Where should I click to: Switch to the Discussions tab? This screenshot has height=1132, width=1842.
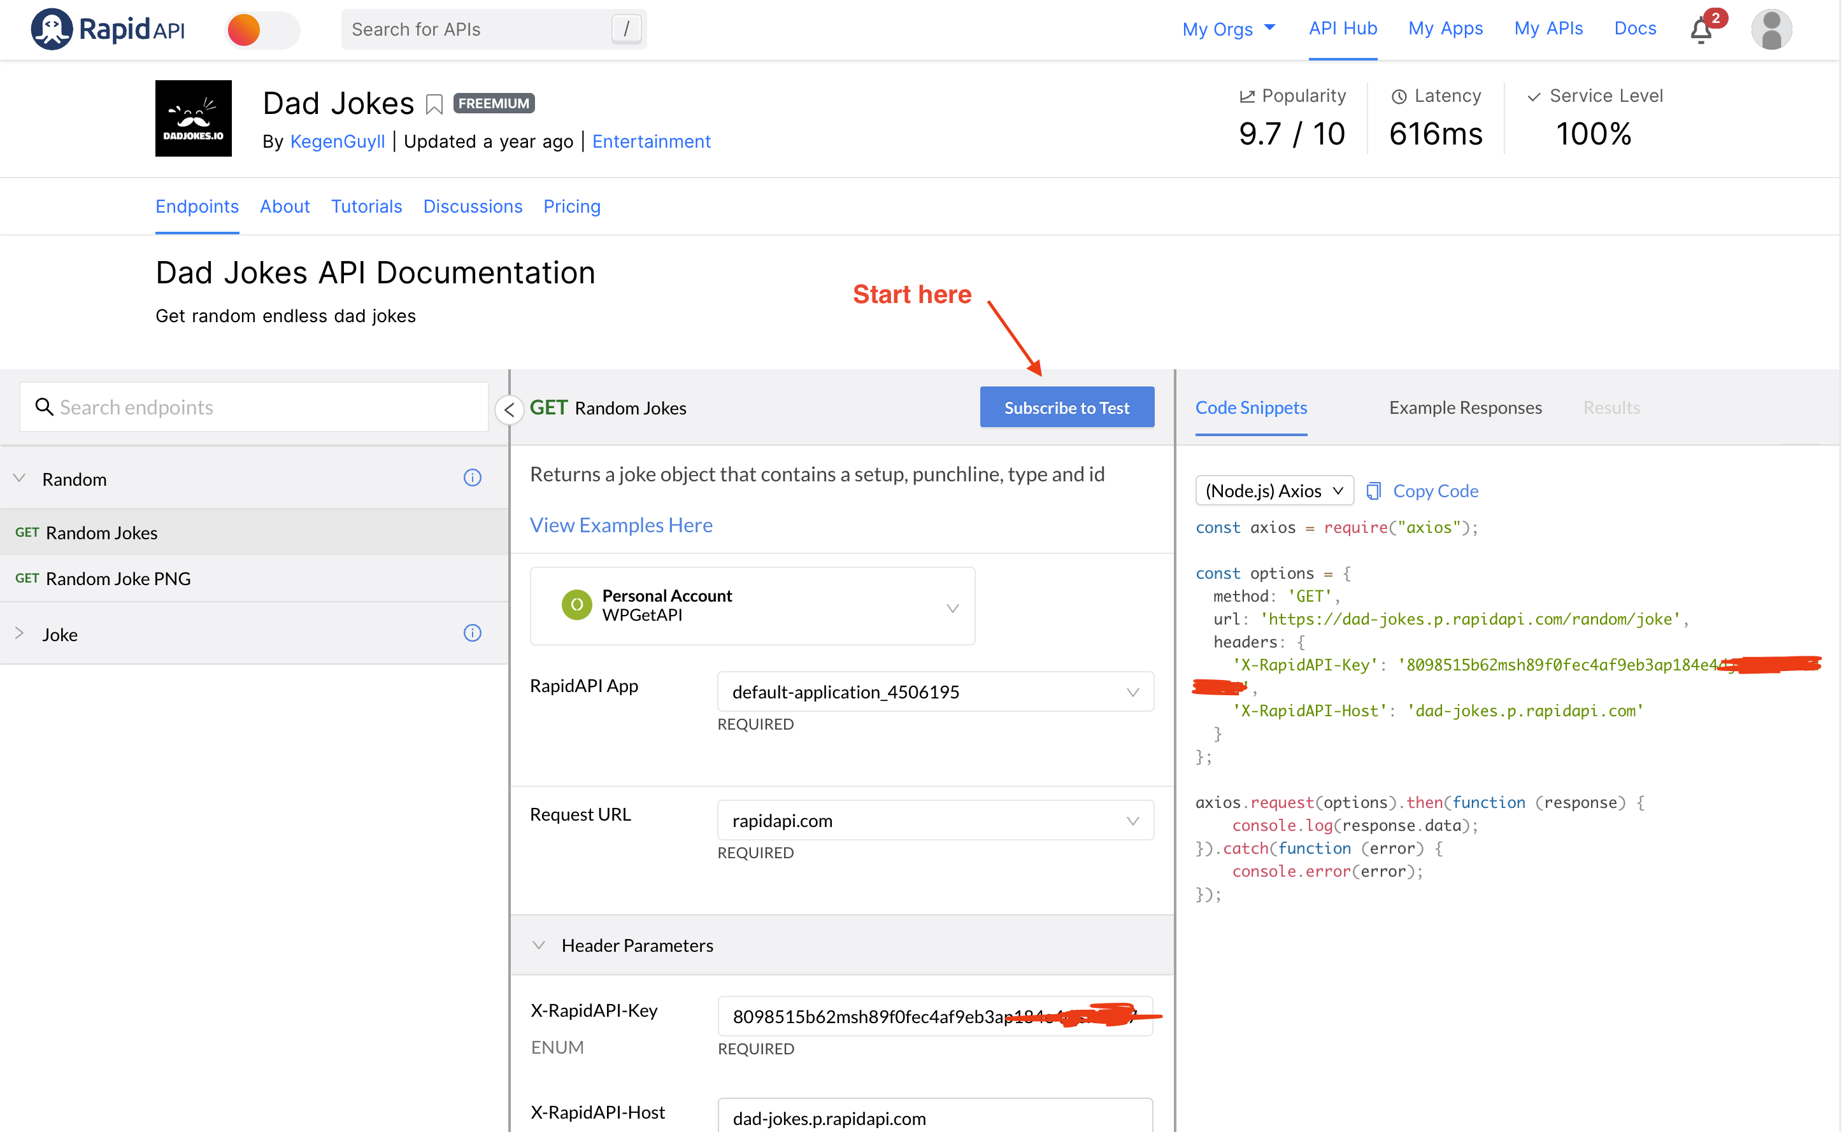point(473,207)
